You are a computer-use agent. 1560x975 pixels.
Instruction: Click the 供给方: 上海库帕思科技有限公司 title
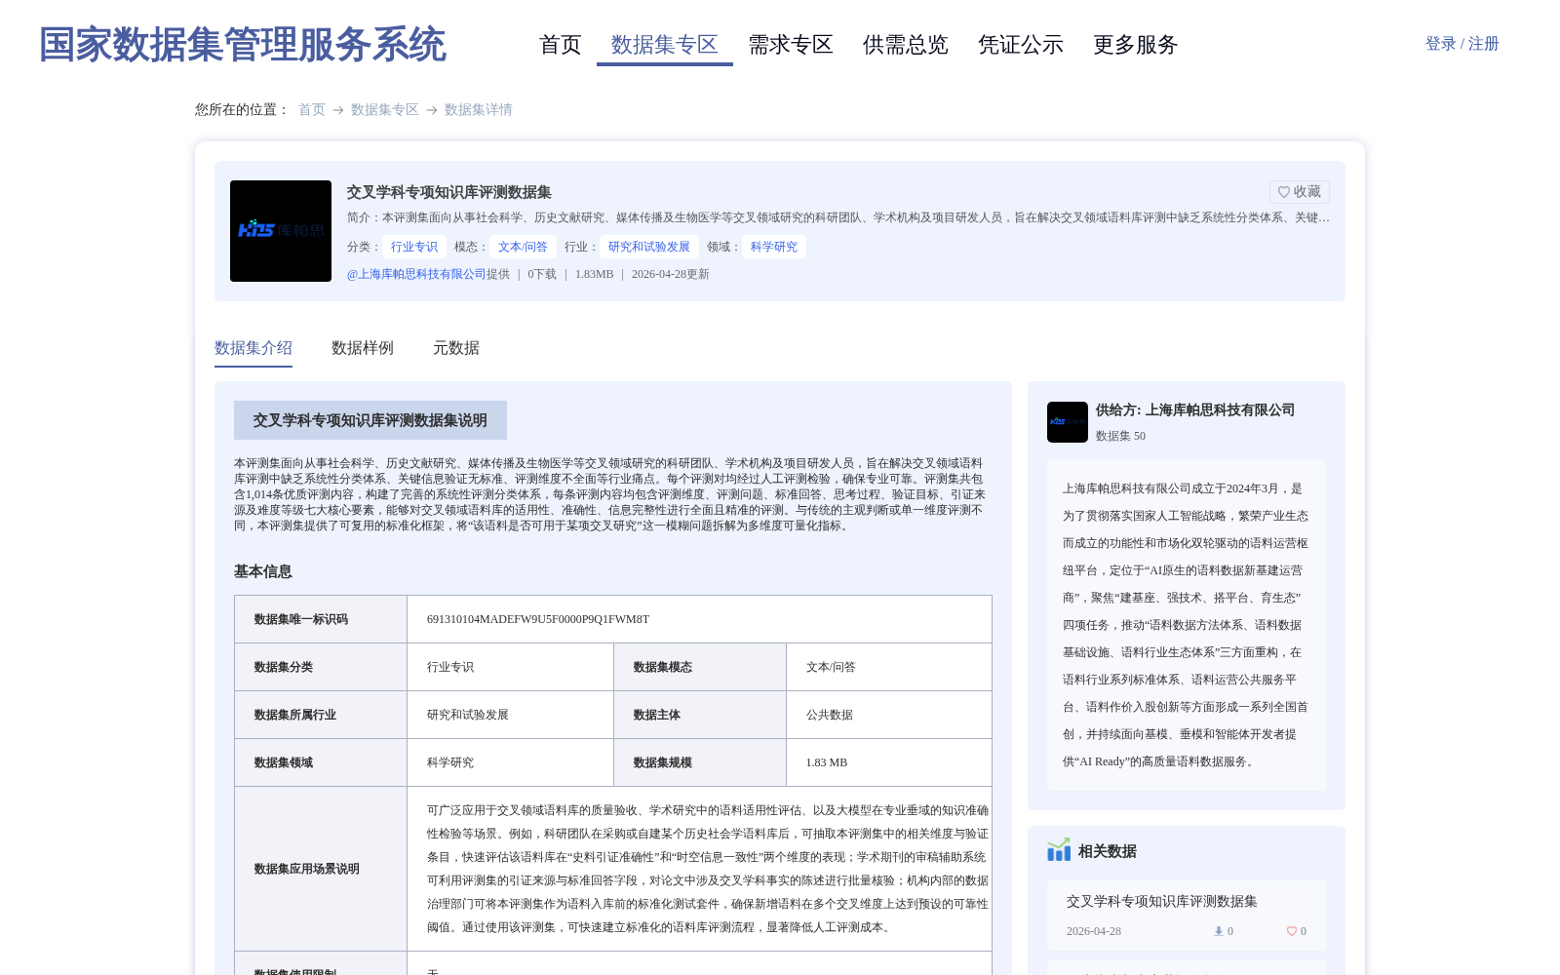click(x=1195, y=410)
